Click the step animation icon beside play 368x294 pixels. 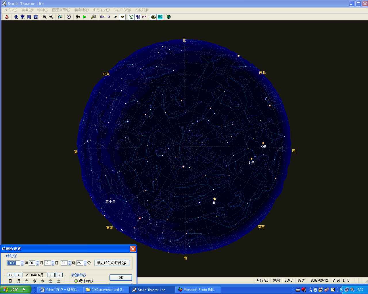tap(78, 17)
